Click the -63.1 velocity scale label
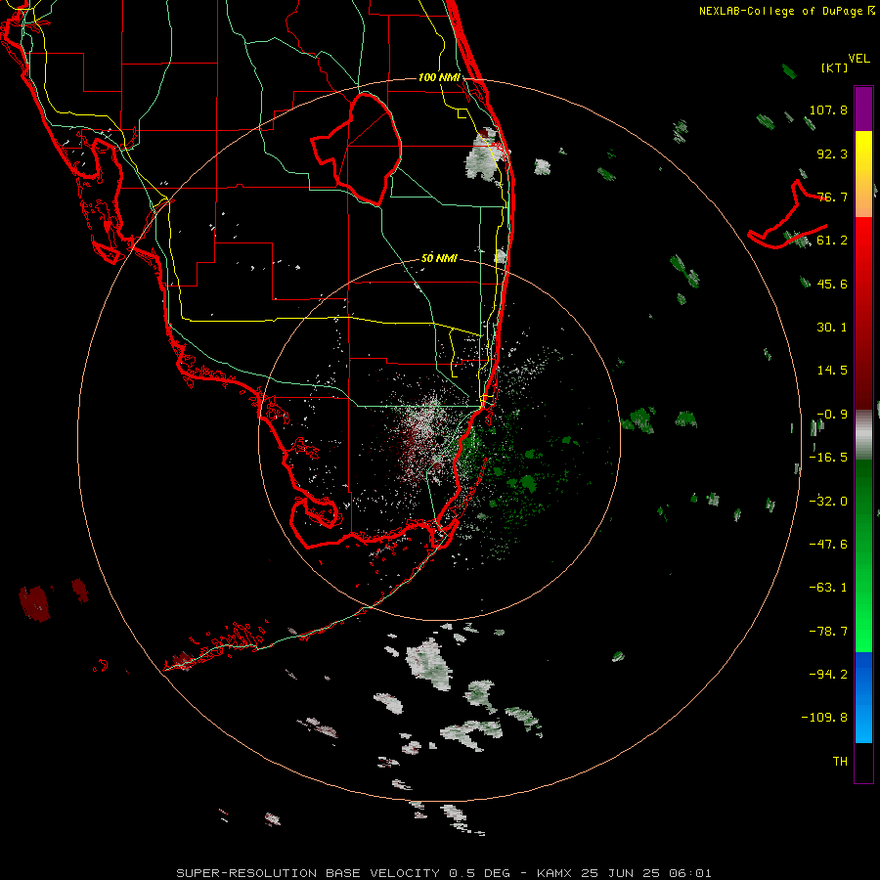This screenshot has height=880, width=880. 828,588
